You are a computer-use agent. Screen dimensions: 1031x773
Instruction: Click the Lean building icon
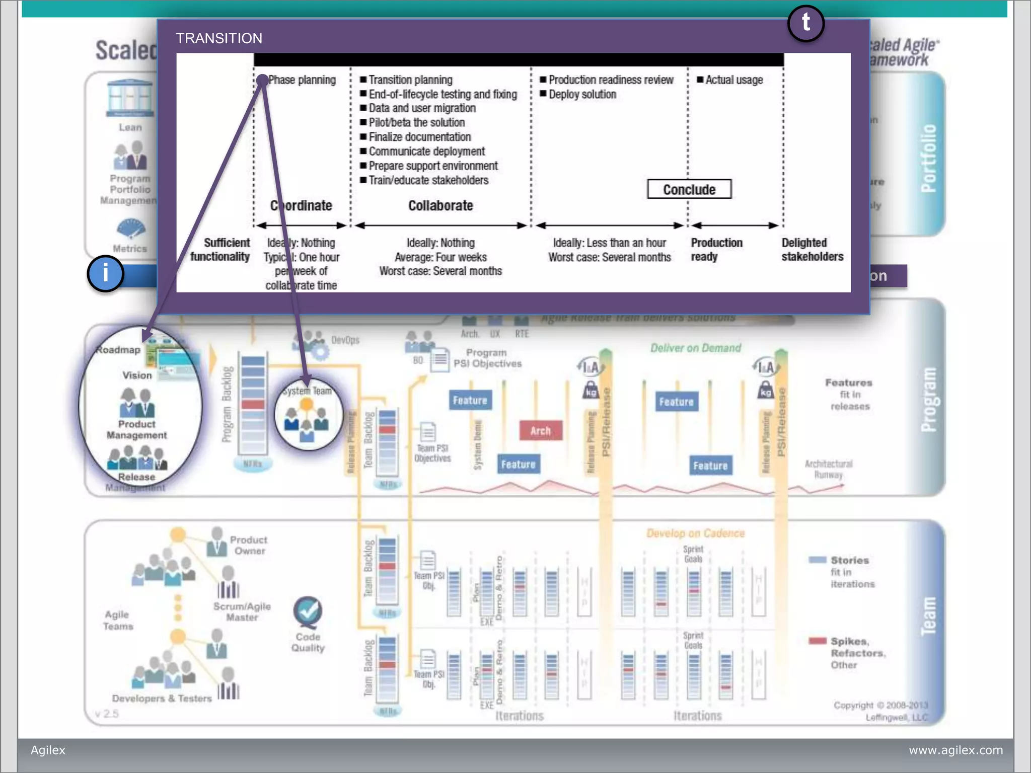click(x=130, y=98)
